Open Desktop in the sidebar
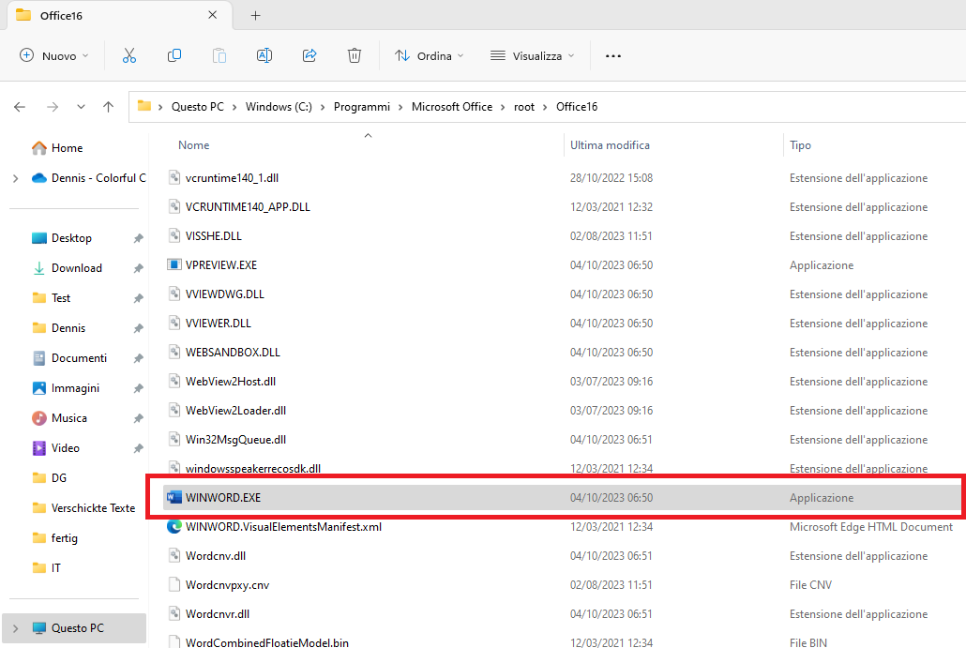This screenshot has width=966, height=648. click(x=71, y=238)
